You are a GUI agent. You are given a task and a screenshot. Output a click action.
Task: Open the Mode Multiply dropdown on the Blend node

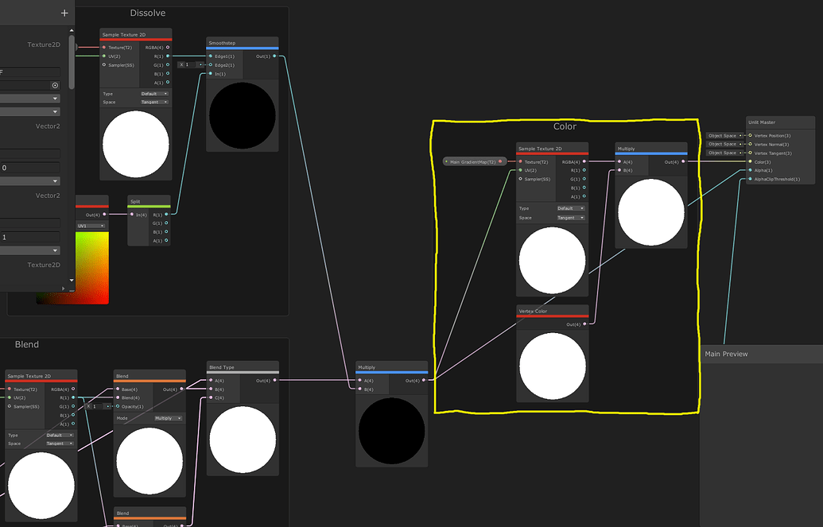point(168,418)
